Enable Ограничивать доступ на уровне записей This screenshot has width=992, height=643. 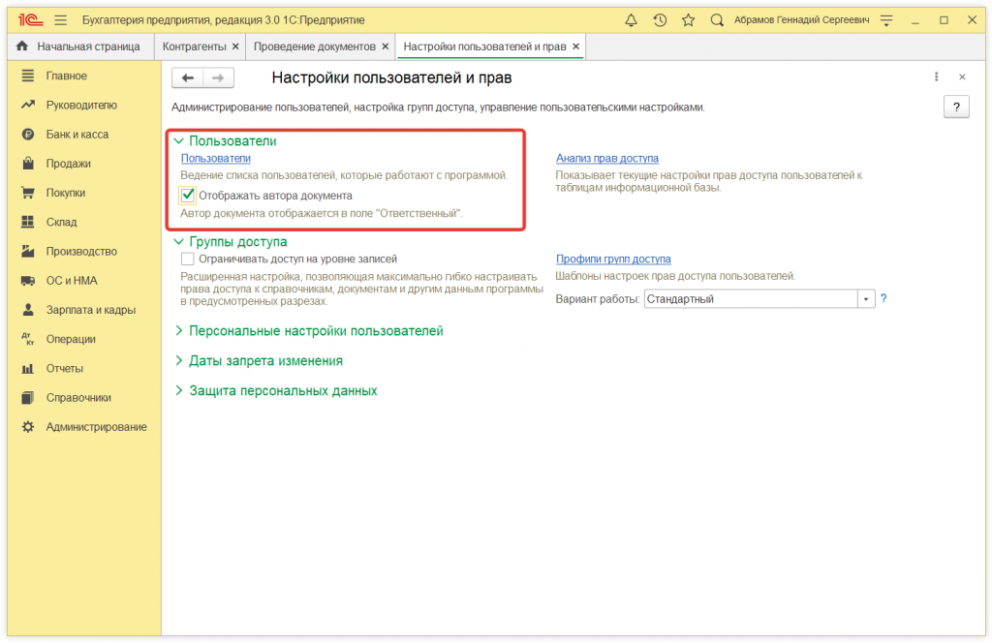188,260
